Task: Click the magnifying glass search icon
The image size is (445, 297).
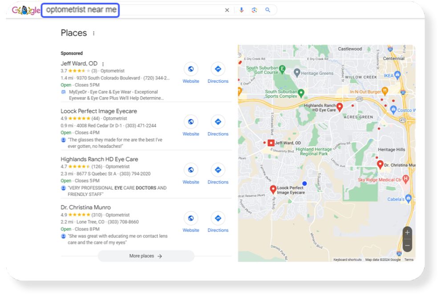Action: point(267,10)
